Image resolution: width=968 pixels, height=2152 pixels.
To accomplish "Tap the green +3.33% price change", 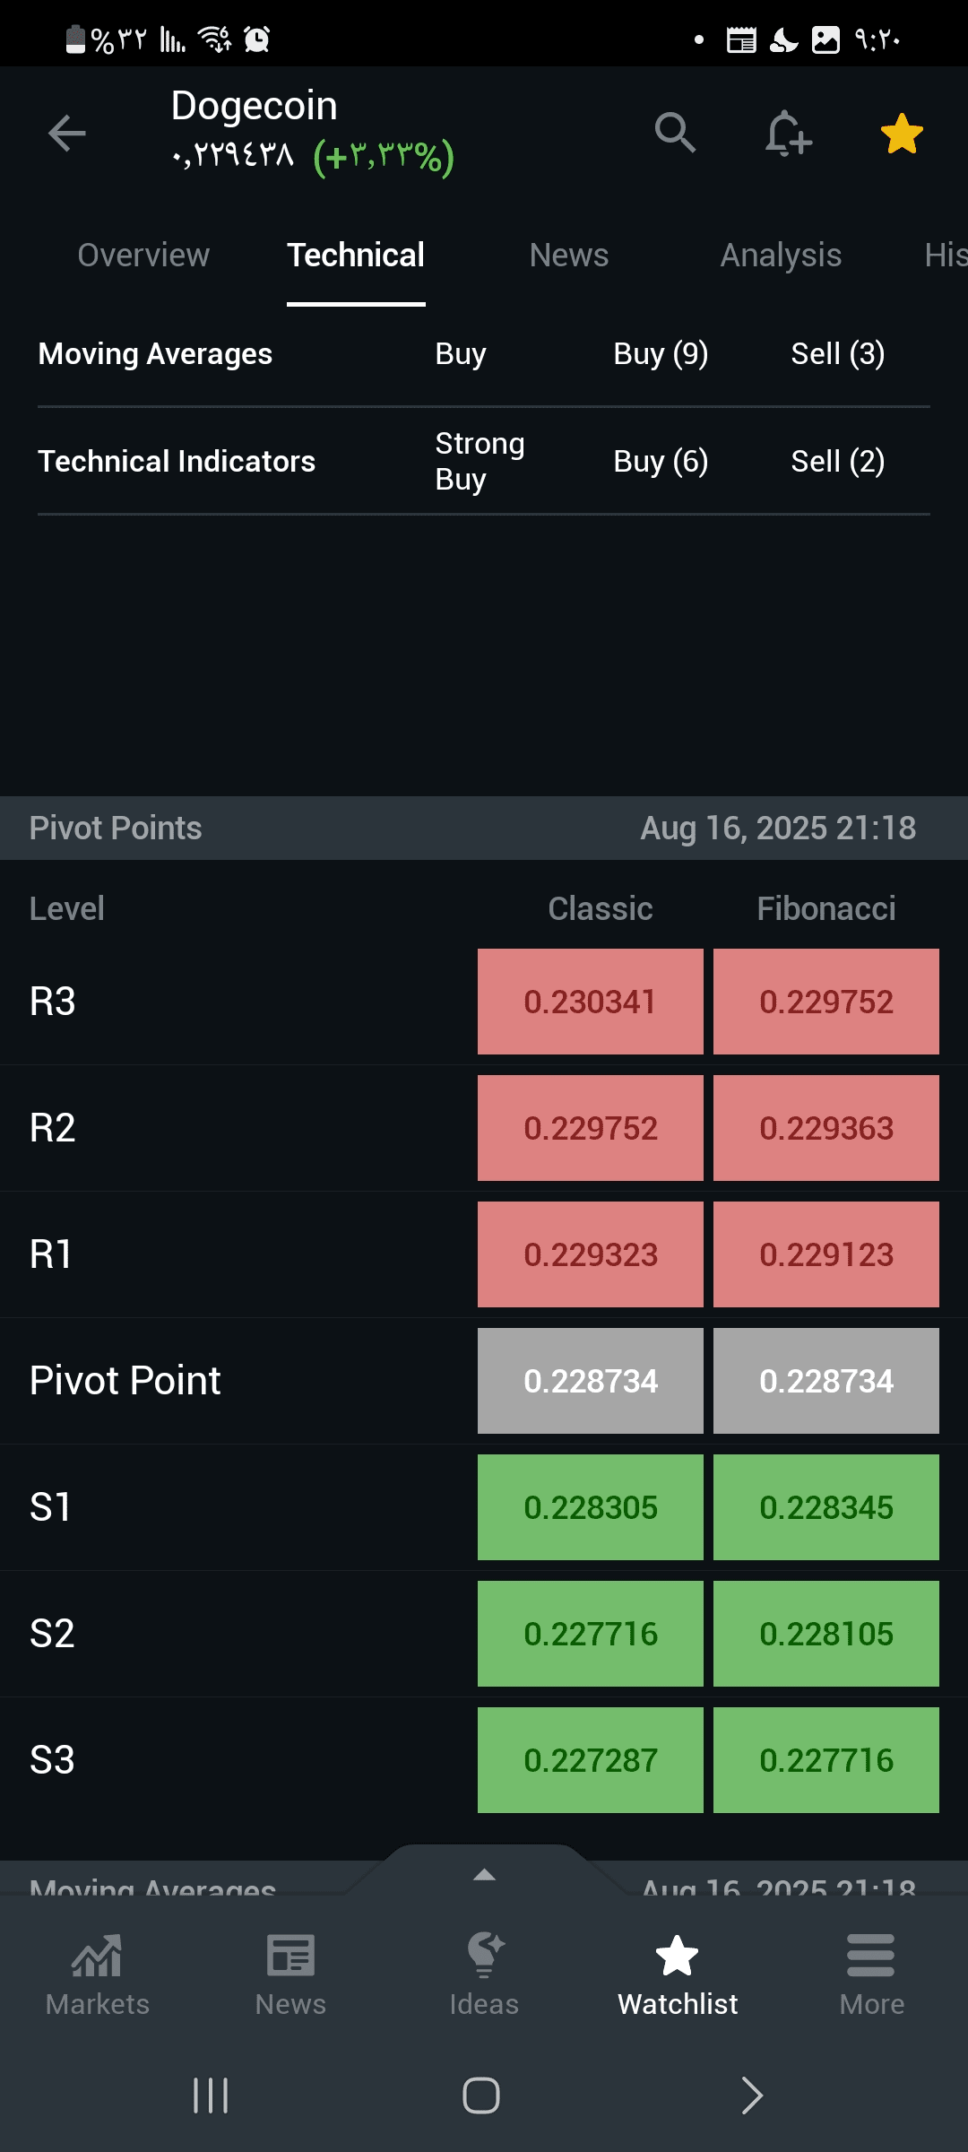I will 385,157.
